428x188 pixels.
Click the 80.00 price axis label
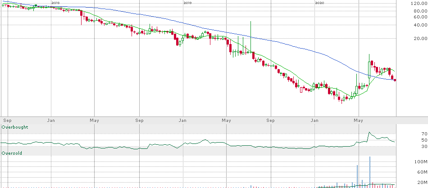pos(420,11)
